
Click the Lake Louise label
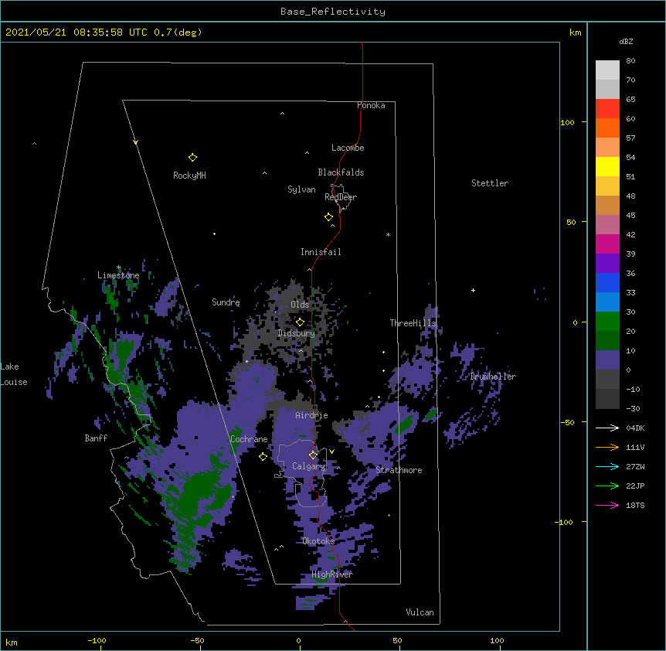pos(14,374)
